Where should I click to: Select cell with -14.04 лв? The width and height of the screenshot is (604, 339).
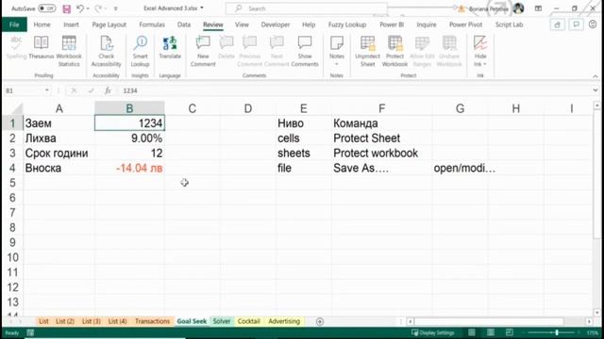pos(130,168)
